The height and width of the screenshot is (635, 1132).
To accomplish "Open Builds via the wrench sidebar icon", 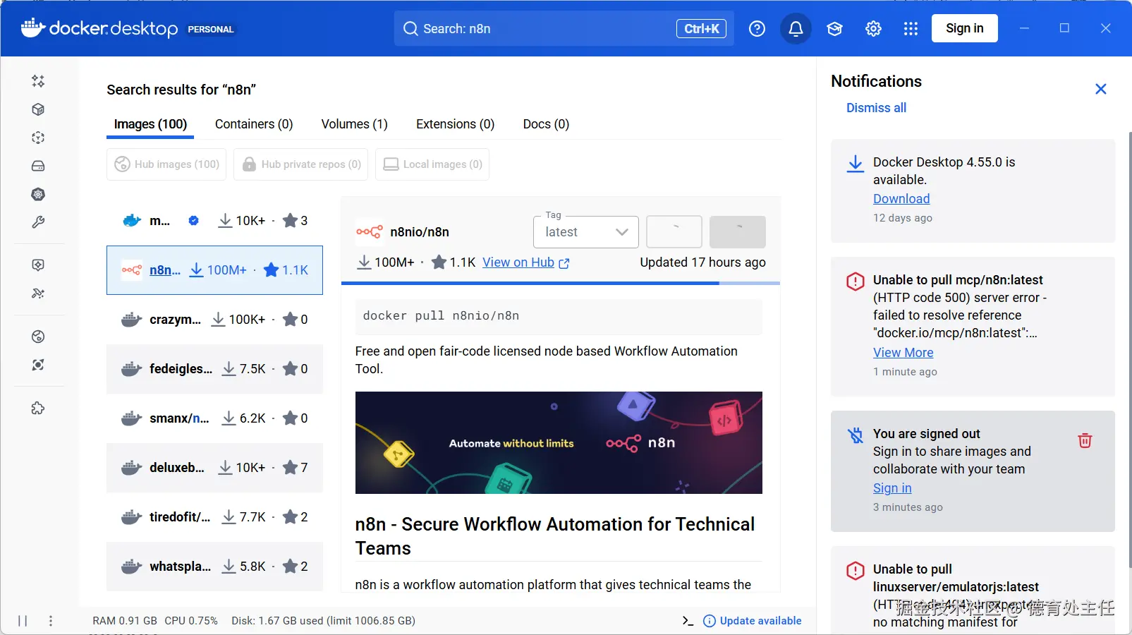I will coord(38,222).
